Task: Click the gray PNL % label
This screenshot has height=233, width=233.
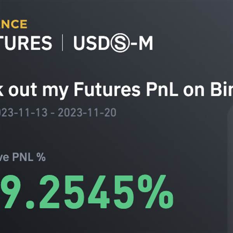Action: tap(23, 157)
